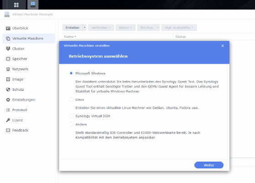
Task: Close the Virtuelle Maschine erstellen dialog
Action: pos(223,46)
